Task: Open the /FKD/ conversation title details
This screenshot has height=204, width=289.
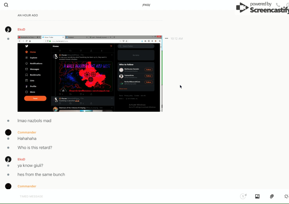Action: 146,5
